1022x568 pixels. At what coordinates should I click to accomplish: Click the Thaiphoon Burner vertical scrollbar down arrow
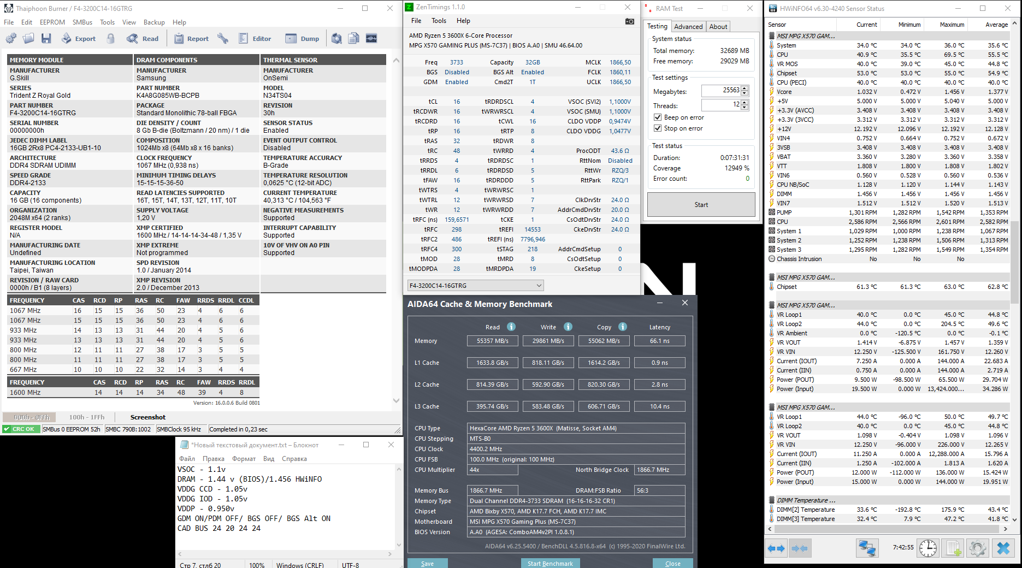pos(396,400)
